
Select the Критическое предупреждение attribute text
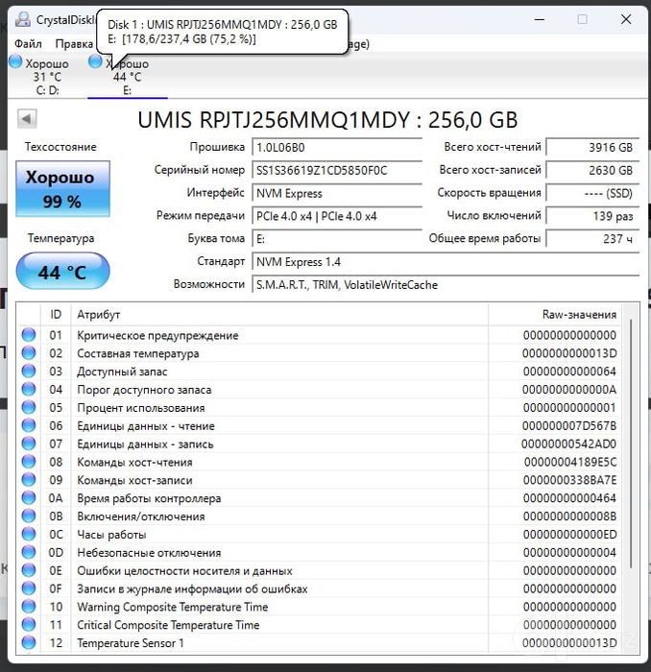157,335
